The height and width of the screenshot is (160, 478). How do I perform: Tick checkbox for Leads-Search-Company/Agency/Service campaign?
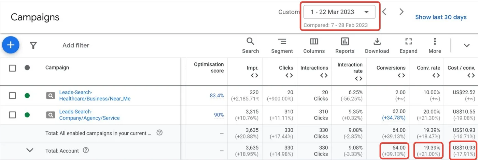pyautogui.click(x=12, y=115)
